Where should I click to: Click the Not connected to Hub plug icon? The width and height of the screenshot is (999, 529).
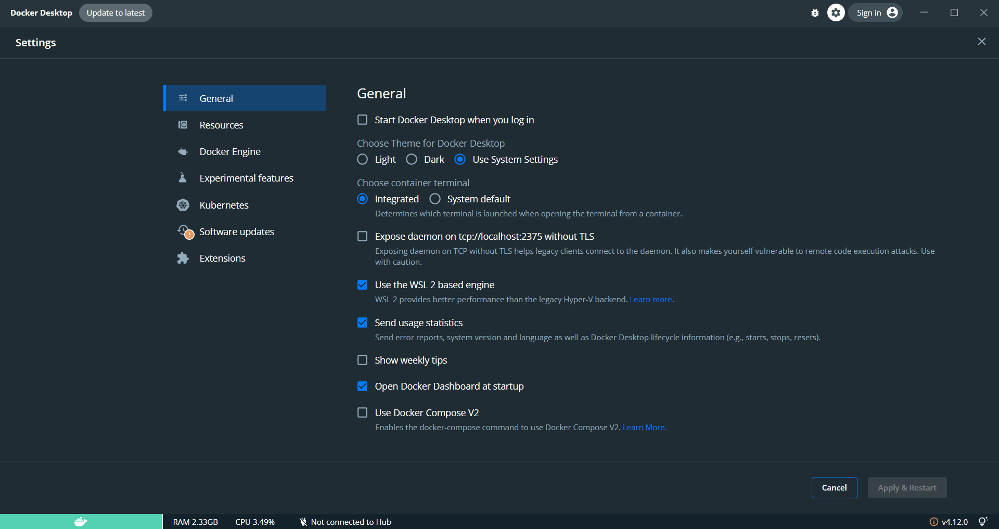pos(303,522)
